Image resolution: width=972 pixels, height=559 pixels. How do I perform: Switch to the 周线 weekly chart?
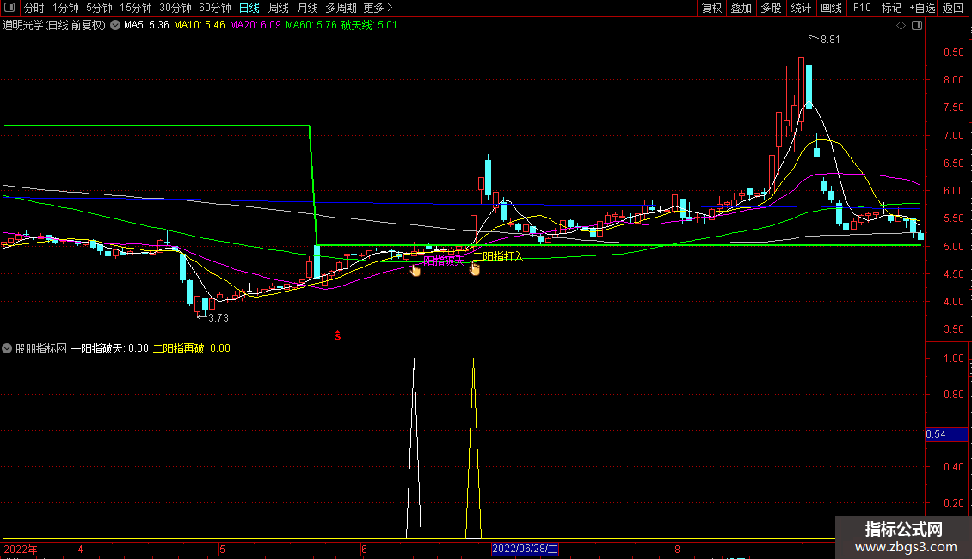tap(279, 8)
